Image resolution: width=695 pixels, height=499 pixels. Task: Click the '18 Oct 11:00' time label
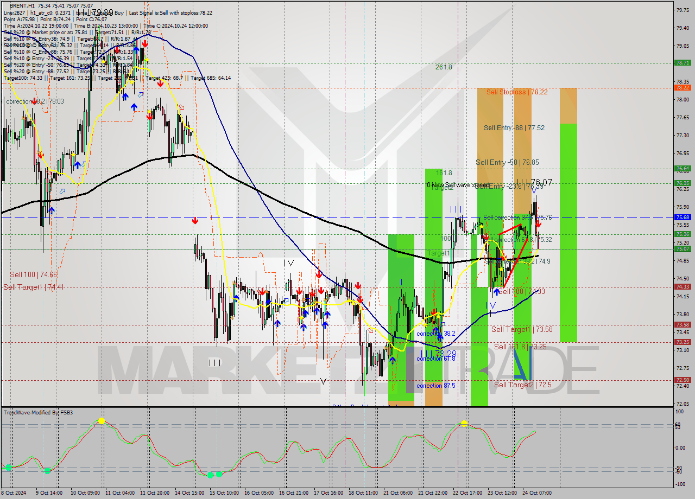click(x=363, y=493)
